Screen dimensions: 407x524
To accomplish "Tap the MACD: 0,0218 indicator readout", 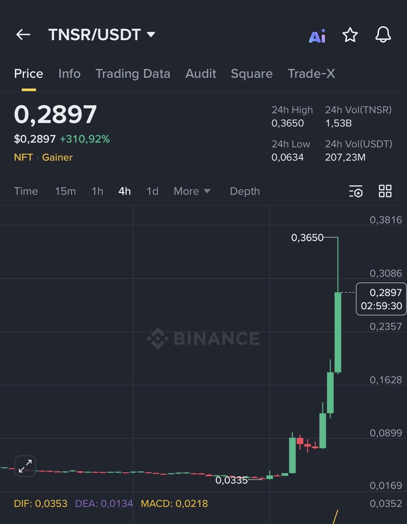I will click(x=174, y=503).
